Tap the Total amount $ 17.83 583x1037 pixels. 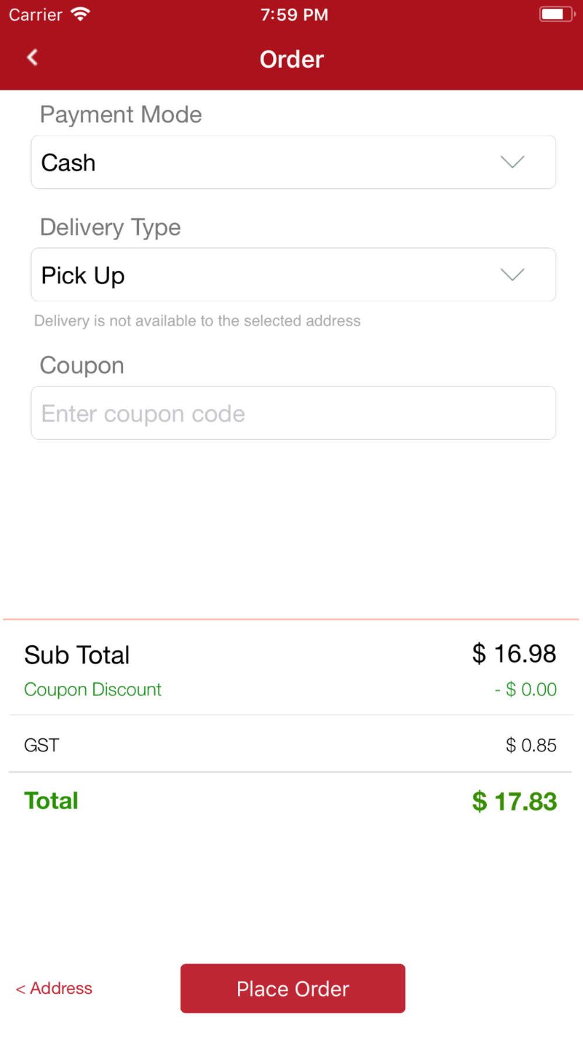(x=514, y=801)
